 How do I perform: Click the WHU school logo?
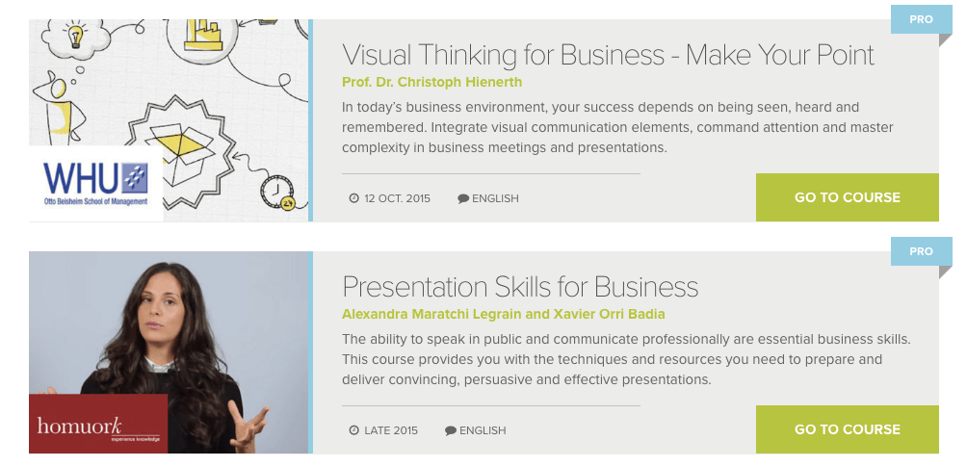(x=96, y=183)
